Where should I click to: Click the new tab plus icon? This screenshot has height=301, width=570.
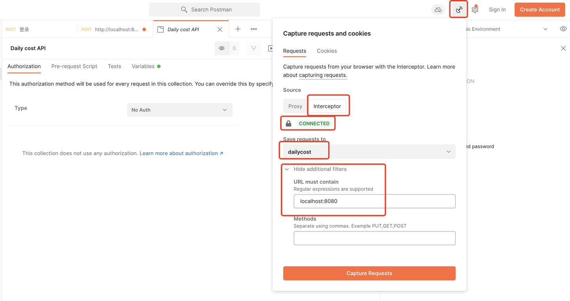pos(238,29)
